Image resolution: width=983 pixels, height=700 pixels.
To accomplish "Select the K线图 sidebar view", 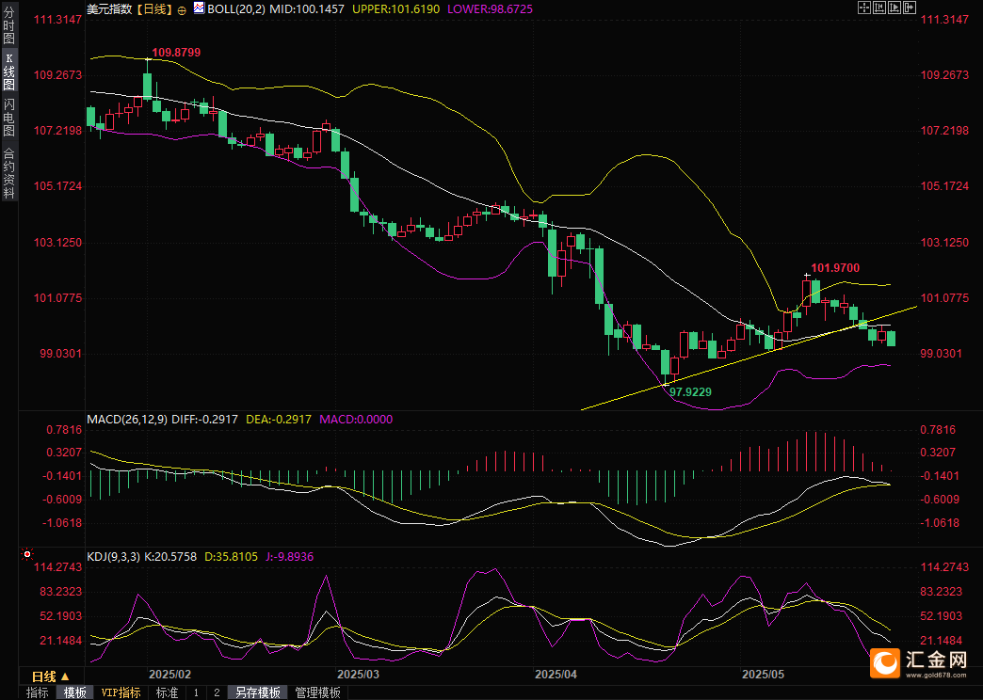I will click(x=8, y=72).
